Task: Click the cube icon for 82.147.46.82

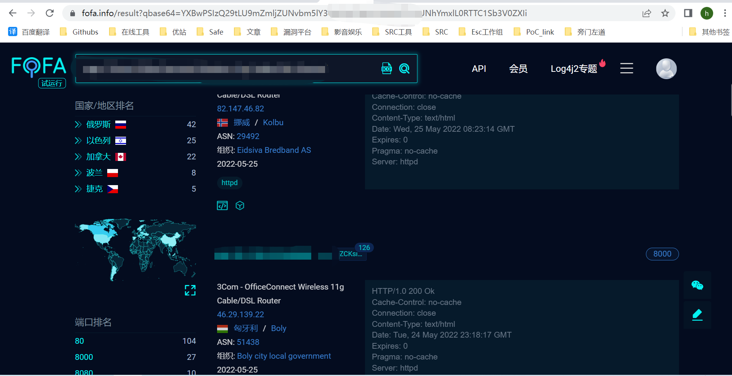Action: click(240, 205)
